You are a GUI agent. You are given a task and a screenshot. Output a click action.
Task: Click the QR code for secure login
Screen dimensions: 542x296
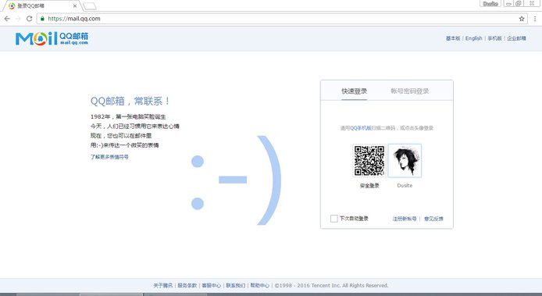[x=369, y=160]
